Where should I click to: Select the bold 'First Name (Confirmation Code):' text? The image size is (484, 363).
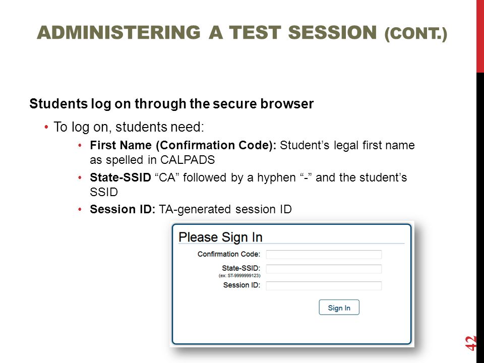click(183, 145)
